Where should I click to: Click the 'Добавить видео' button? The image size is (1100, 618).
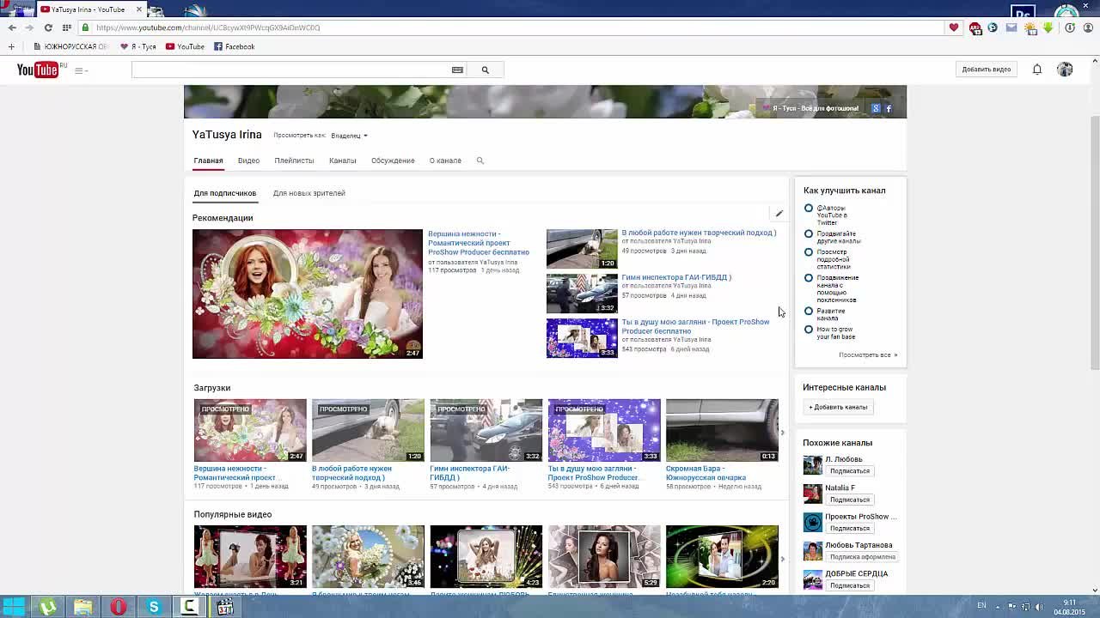[986, 70]
